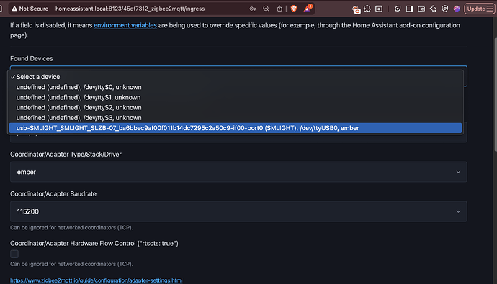The height and width of the screenshot is (284, 497).
Task: Click the Brave VPN shield icon
Action: click(445, 9)
